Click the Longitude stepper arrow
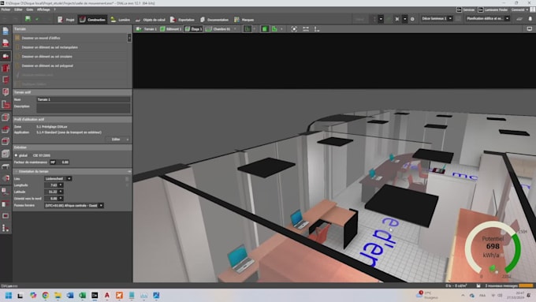 [61, 185]
